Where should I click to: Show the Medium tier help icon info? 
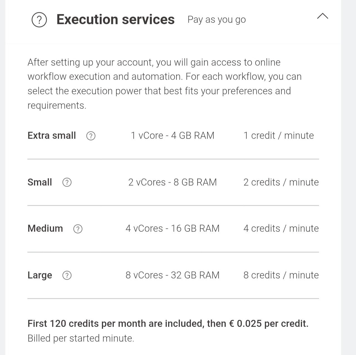pos(78,229)
